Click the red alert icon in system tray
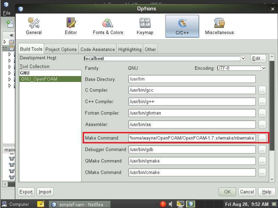Screen dimensions: 278x208 point(163,204)
